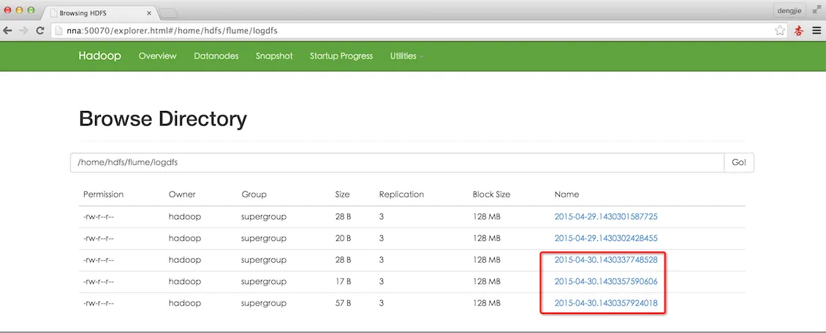Screen dimensions: 826x333
Task: Click the Go! button
Action: pyautogui.click(x=739, y=163)
